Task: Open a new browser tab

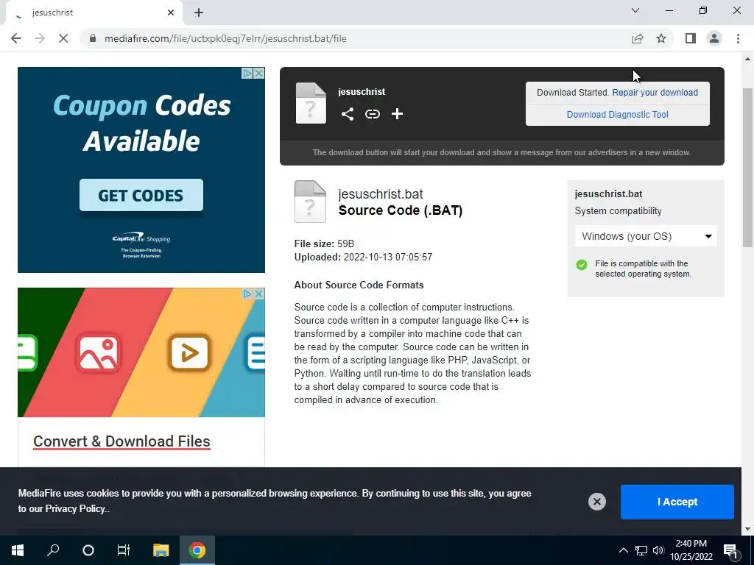Action: (199, 13)
